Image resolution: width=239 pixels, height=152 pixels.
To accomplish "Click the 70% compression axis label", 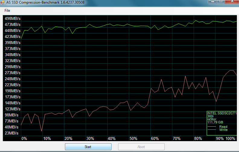I will coord(177,139).
